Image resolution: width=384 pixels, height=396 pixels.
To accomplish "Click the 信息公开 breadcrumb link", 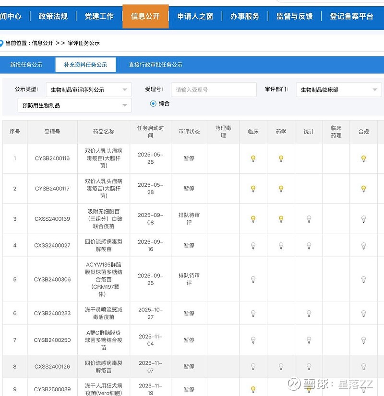I will [42, 43].
